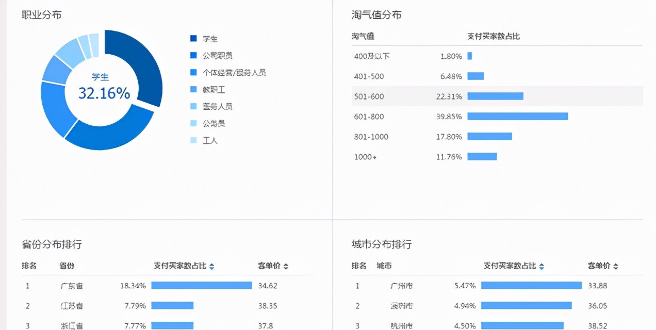This screenshot has width=656, height=330.
Task: Click the 教职工 legend color square
Action: click(193, 90)
